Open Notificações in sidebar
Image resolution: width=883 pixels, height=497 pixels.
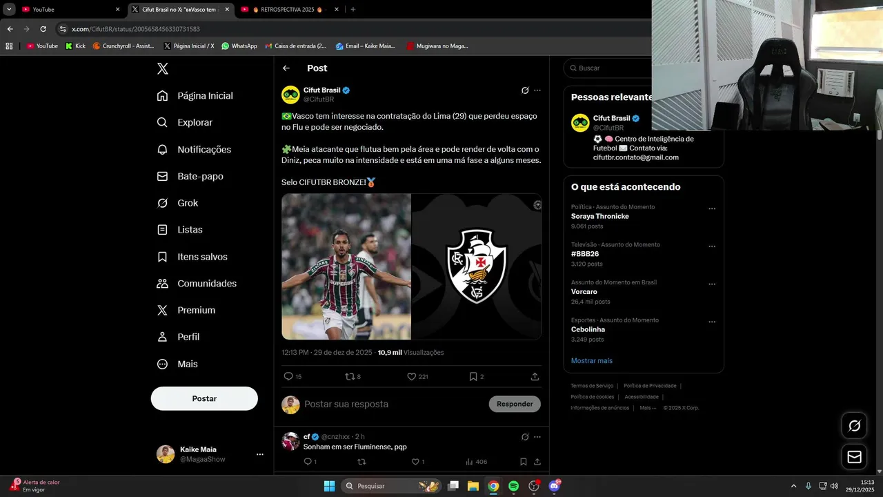194,149
